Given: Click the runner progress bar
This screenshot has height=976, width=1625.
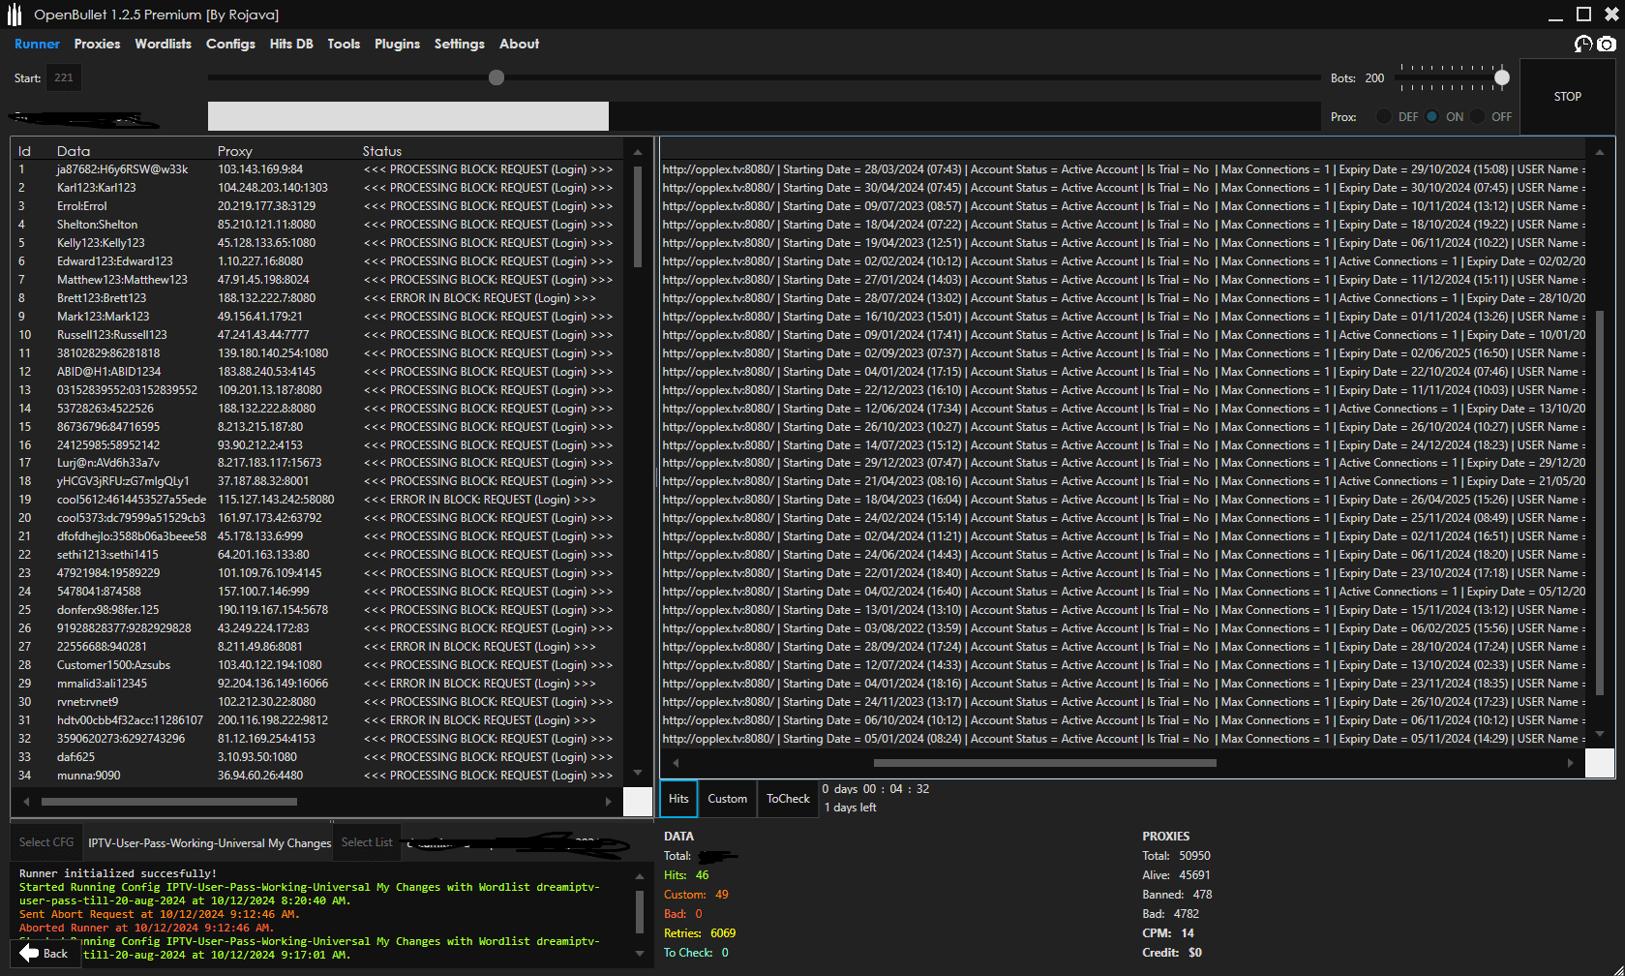Looking at the screenshot, I should [765, 116].
